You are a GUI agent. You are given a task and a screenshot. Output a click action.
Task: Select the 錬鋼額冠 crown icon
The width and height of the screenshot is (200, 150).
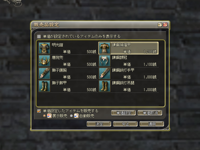pos(105,61)
